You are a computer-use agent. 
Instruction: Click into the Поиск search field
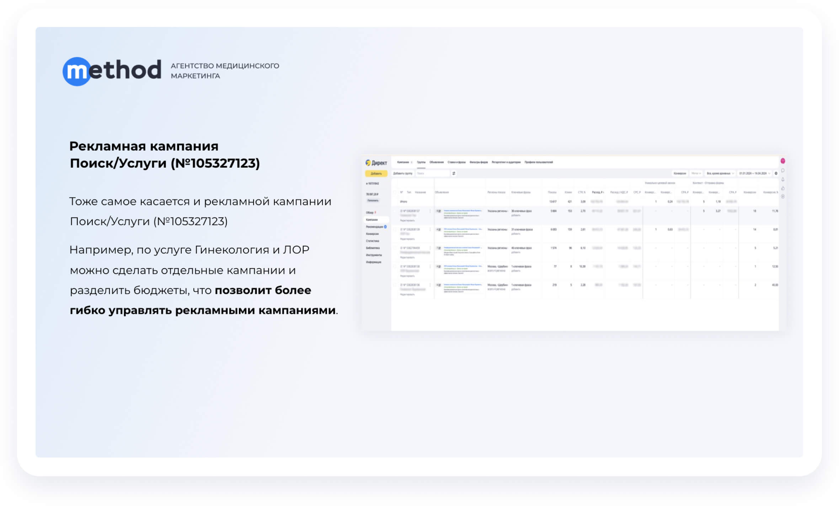tap(433, 173)
